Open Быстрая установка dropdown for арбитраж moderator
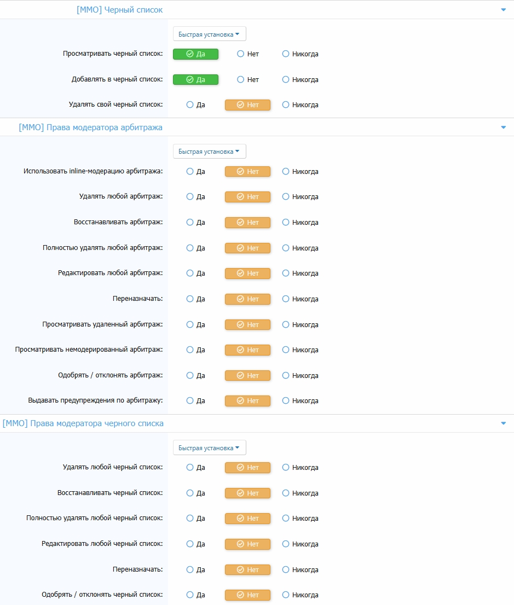The height and width of the screenshot is (605, 514). (x=209, y=152)
